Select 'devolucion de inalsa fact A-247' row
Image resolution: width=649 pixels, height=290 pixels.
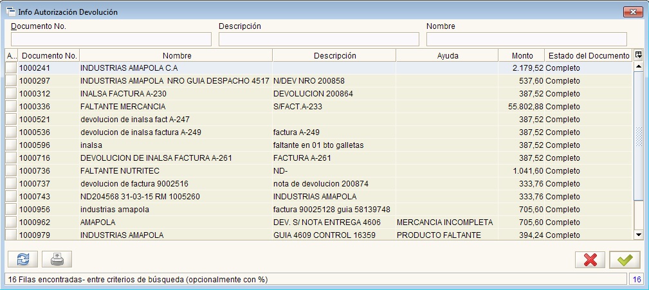[318, 119]
